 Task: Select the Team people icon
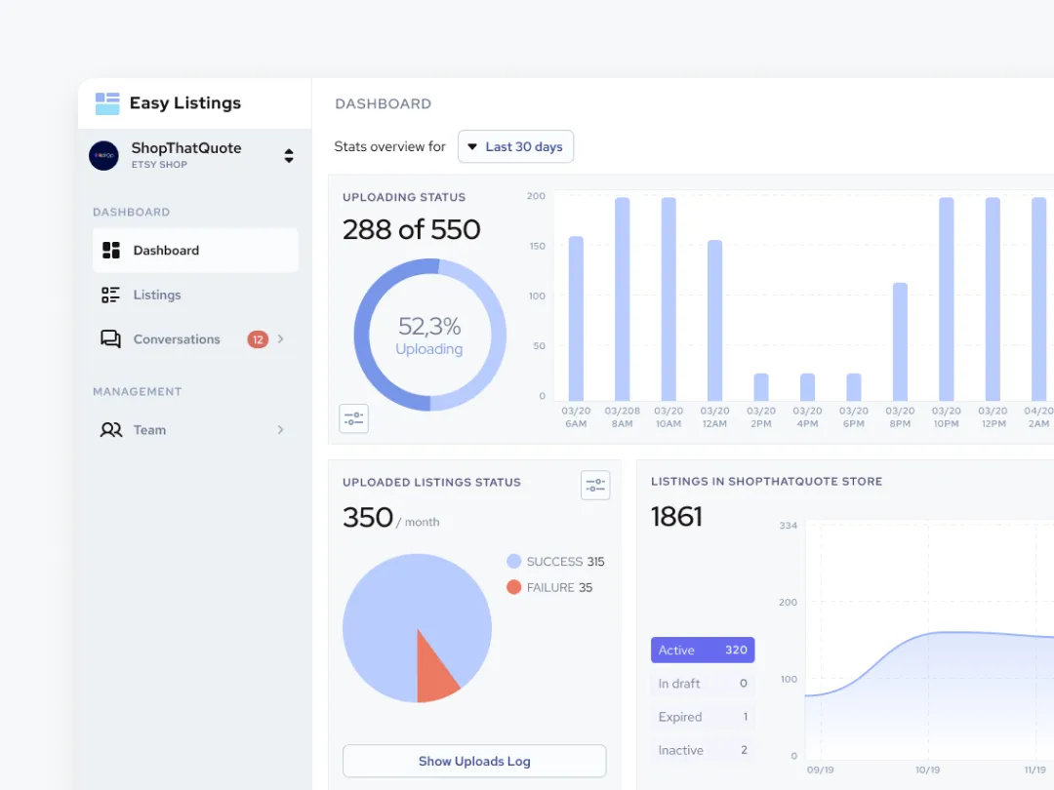pyautogui.click(x=109, y=429)
